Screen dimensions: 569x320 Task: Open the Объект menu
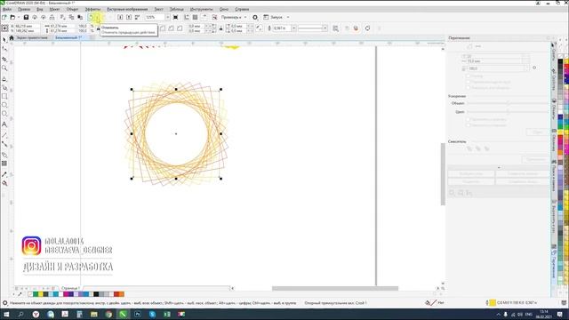pyautogui.click(x=72, y=9)
